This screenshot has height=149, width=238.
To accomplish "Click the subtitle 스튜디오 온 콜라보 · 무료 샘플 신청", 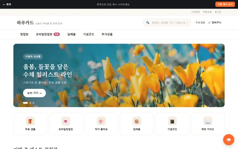I will pyautogui.click(x=45, y=83).
